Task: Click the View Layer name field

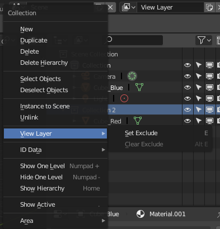Action: 170,7
